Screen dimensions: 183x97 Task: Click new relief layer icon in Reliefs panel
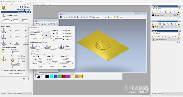coord(153,37)
